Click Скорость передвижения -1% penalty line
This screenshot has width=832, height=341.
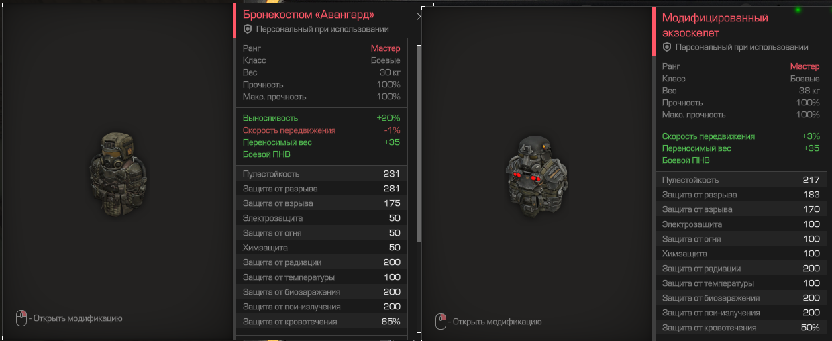coord(321,130)
